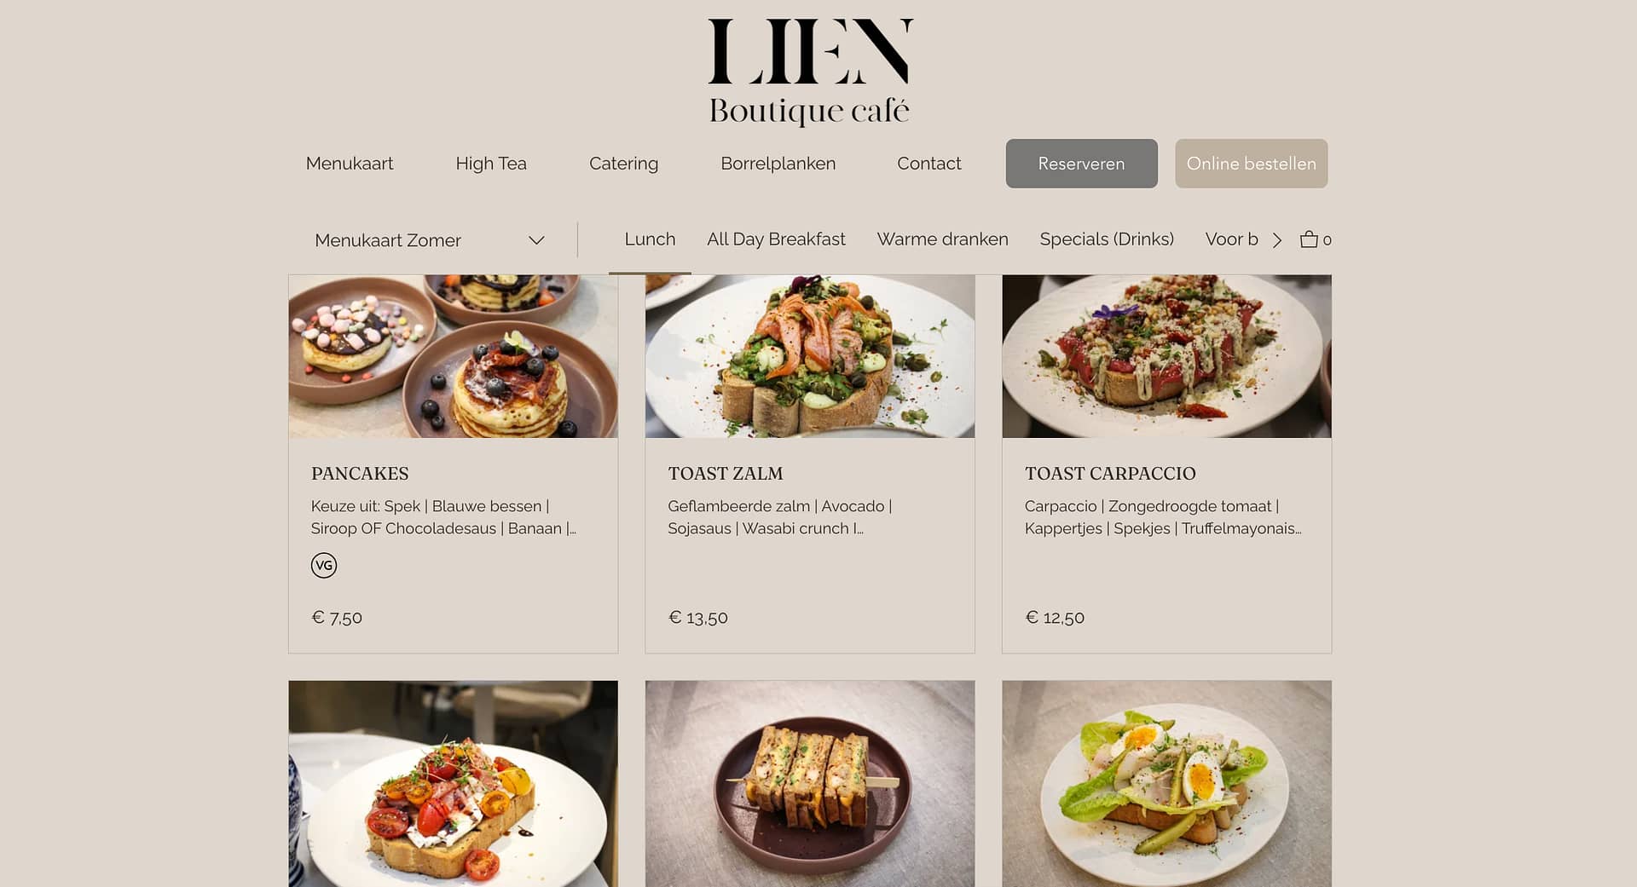Expand the Menukaart Zomer dropdown
This screenshot has height=887, width=1637.
(430, 240)
